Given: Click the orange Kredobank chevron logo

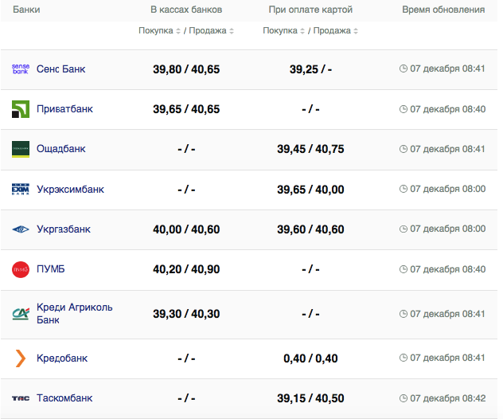Looking at the screenshot, I should click(x=21, y=358).
